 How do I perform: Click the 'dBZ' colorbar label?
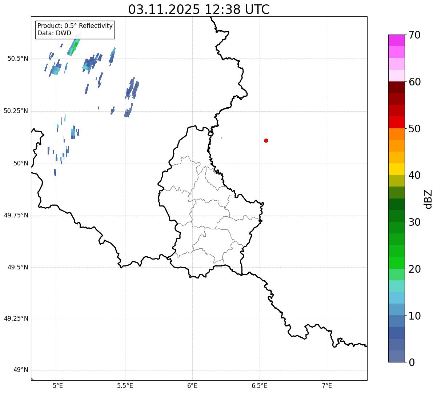coord(428,198)
